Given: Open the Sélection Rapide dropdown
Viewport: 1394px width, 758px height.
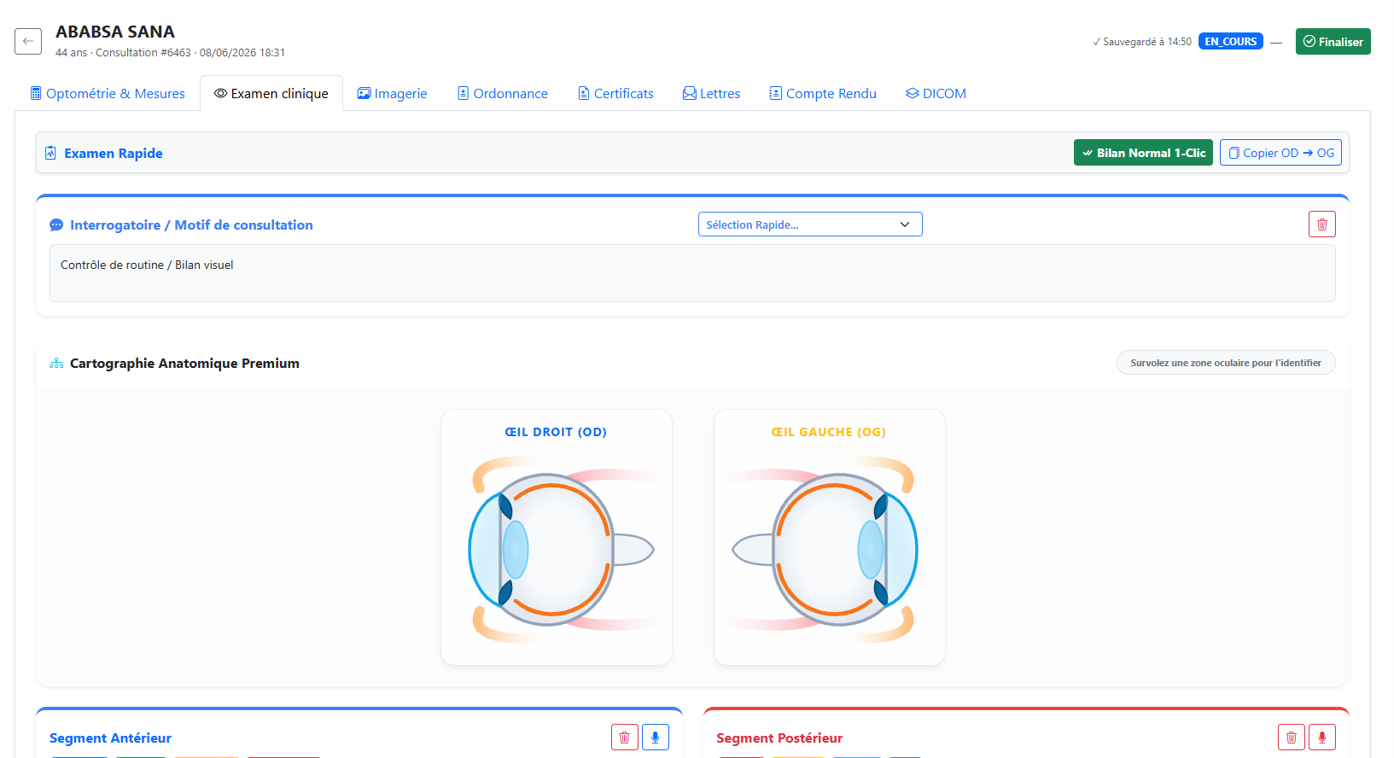Looking at the screenshot, I should (x=810, y=224).
